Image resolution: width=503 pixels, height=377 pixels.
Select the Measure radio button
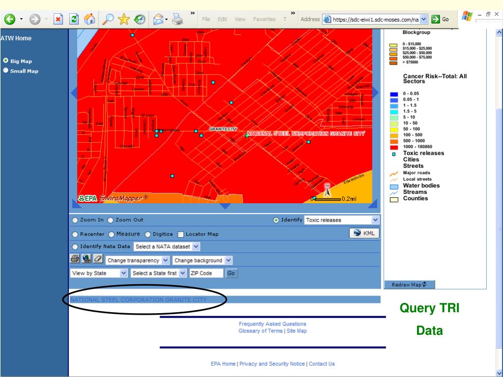(x=112, y=234)
